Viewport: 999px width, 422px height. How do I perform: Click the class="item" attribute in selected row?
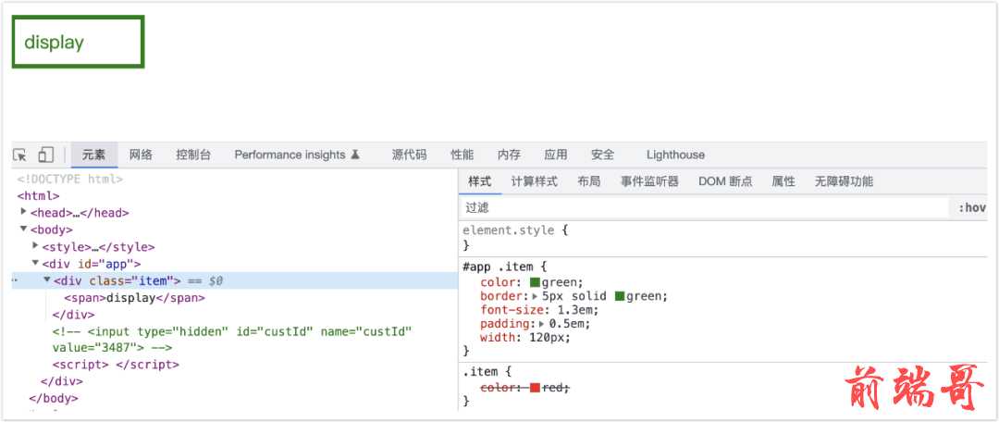tap(131, 280)
